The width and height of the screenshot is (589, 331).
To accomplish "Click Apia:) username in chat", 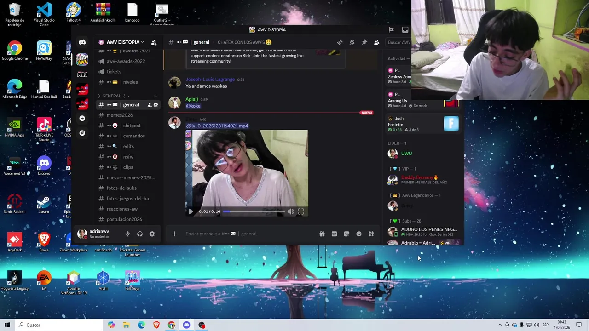I will 192,99.
